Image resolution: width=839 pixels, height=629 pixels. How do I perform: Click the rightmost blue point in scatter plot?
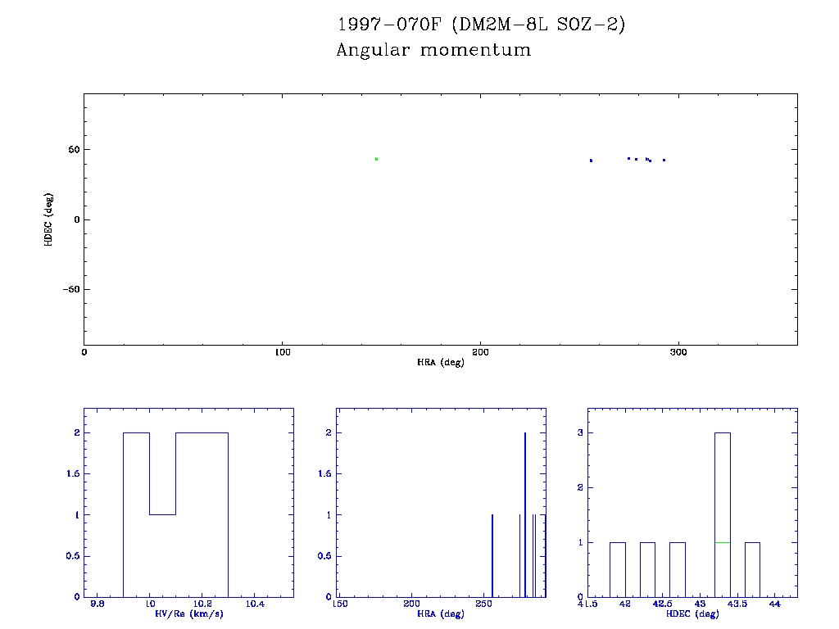click(x=664, y=160)
